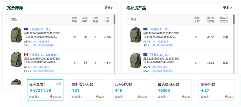Click the Canada flag icon beside 店铺名_CA_1234567
This screenshot has width=241, height=107.
[26, 55]
